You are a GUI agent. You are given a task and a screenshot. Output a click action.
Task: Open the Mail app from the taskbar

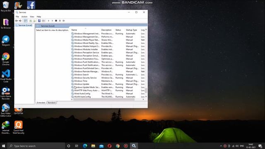(x=101, y=146)
